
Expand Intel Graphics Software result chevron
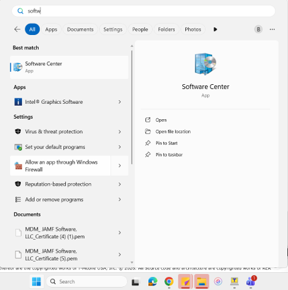[x=119, y=102]
